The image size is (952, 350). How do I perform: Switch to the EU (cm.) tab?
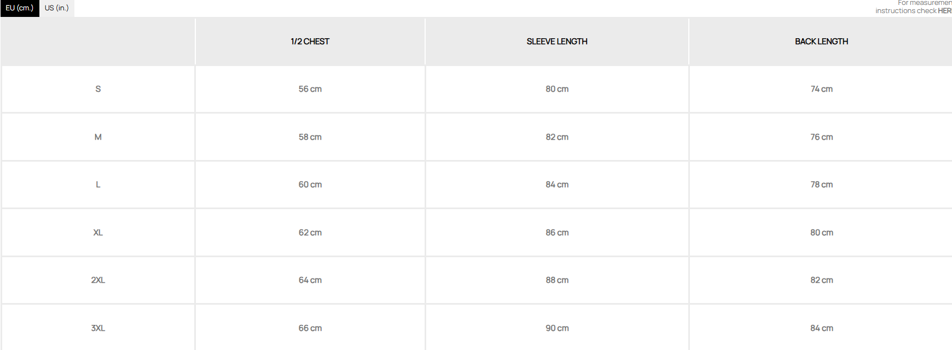pyautogui.click(x=20, y=8)
